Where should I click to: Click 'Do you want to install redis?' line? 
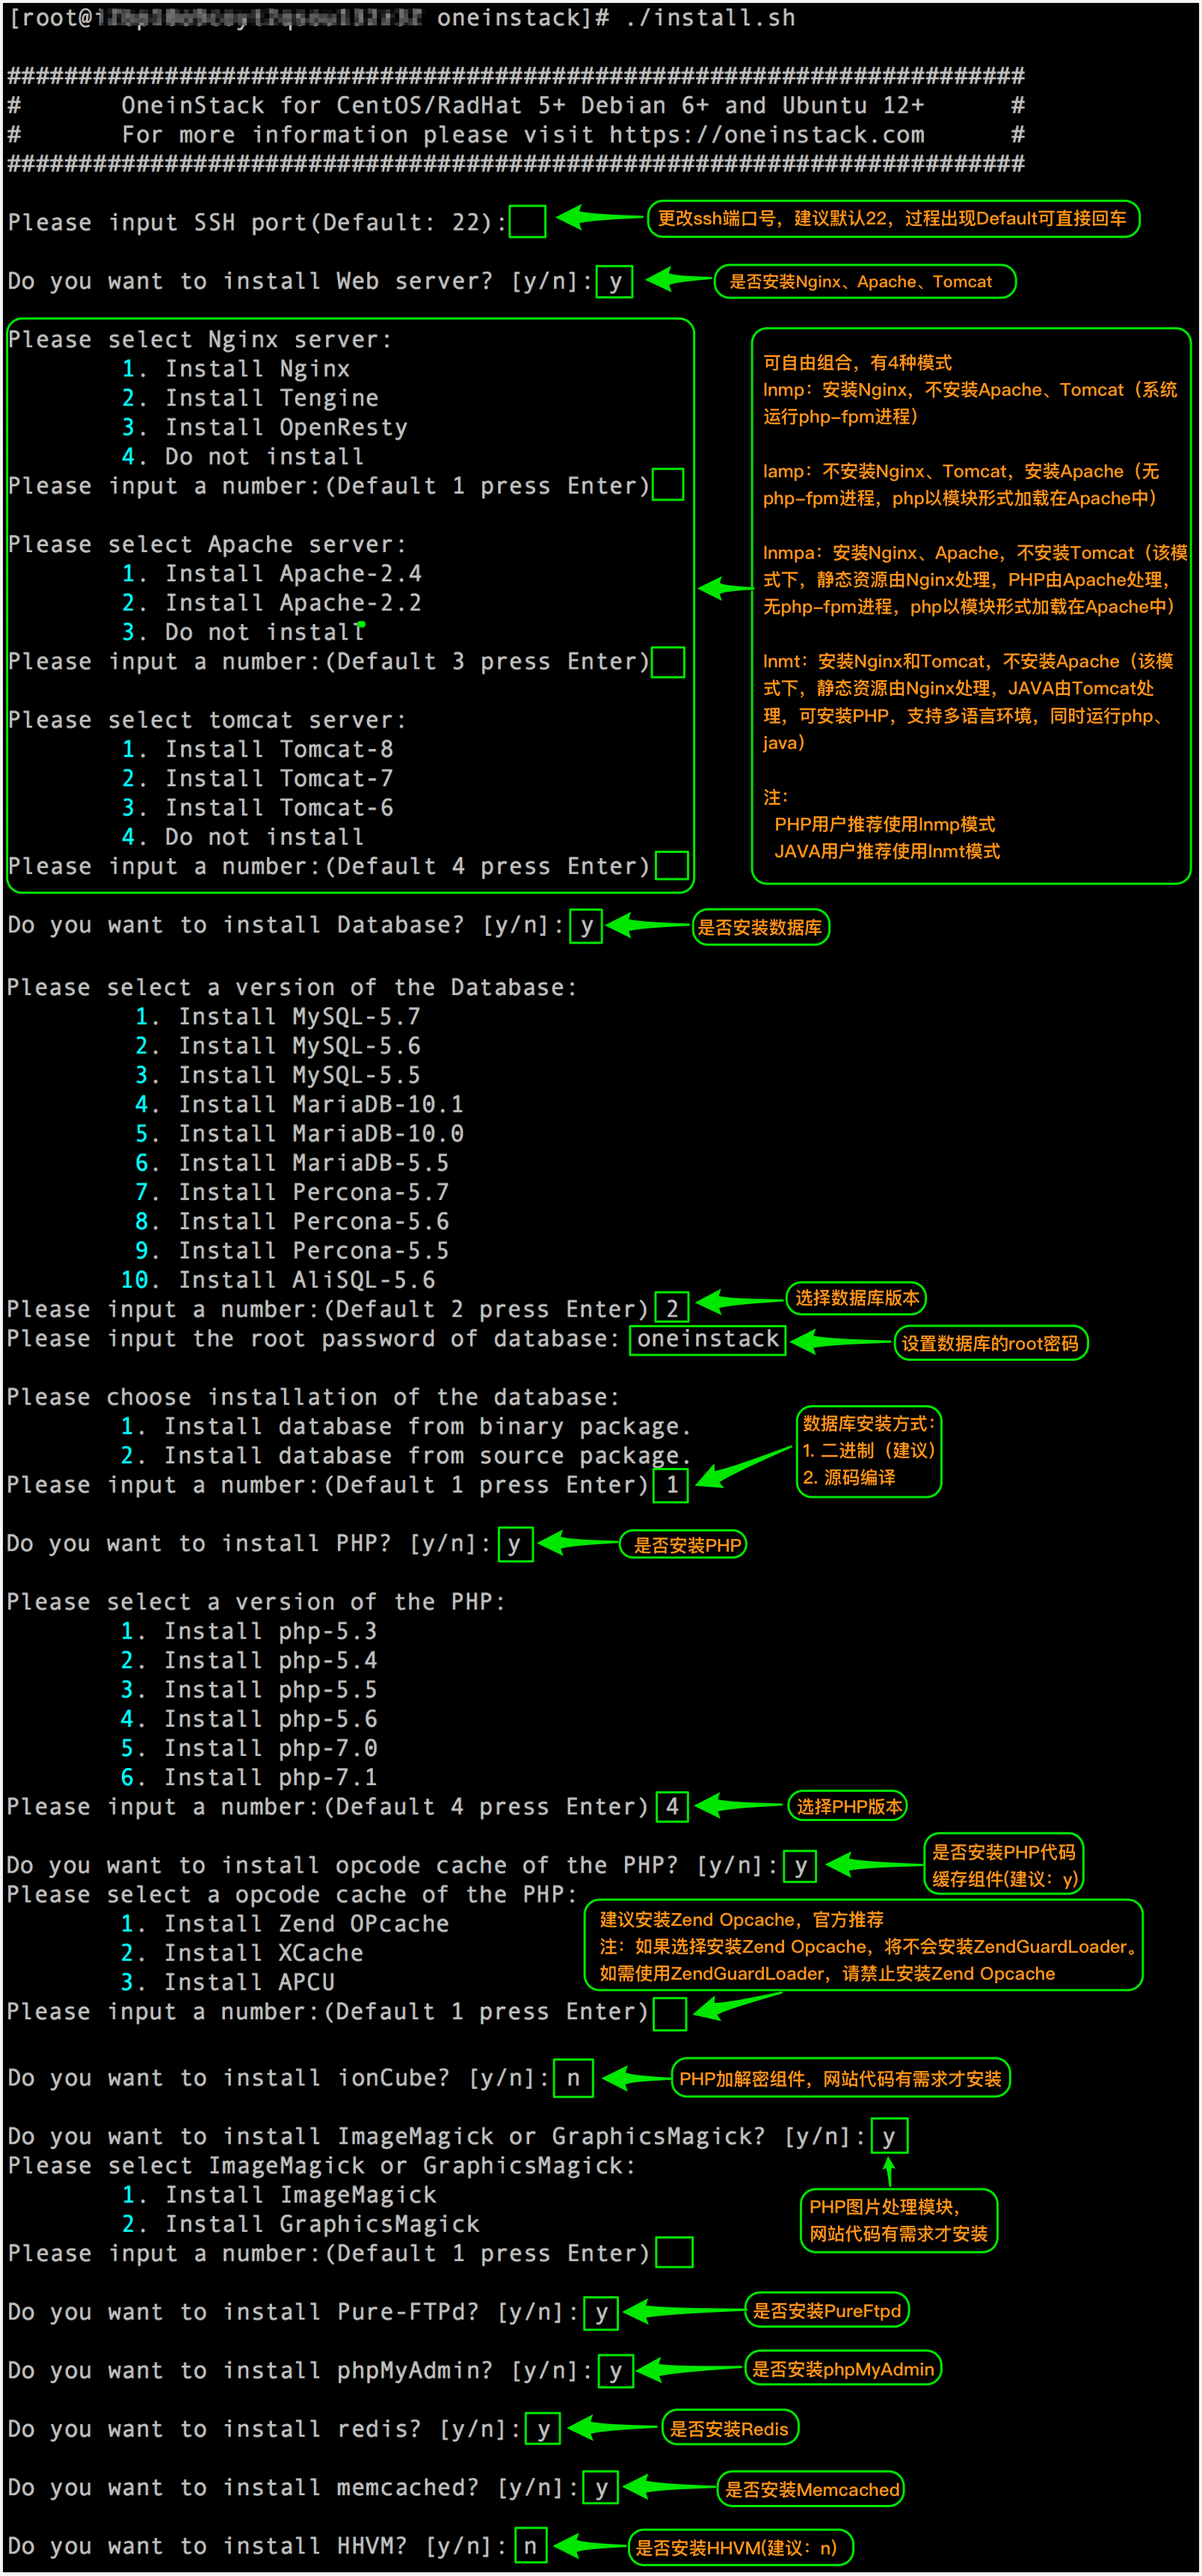point(265,2429)
